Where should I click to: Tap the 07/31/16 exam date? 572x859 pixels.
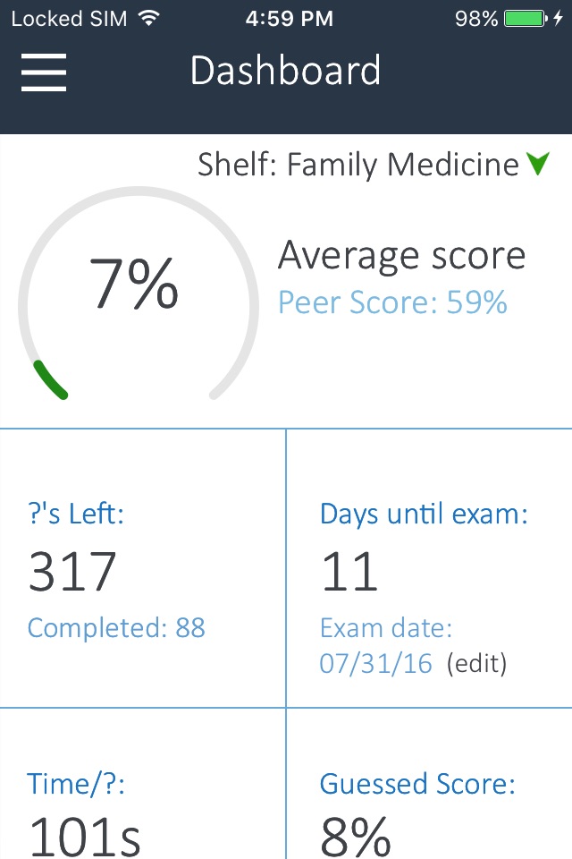click(x=376, y=664)
